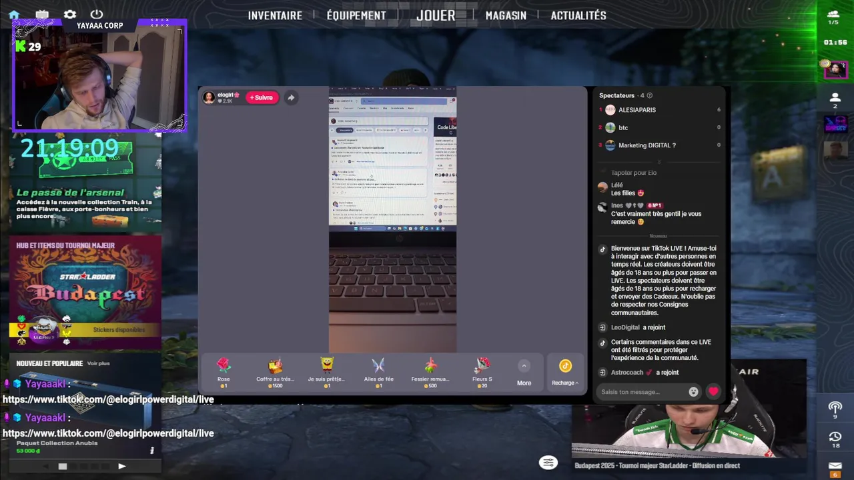Viewport: 854px width, 480px height.
Task: Open elogirl profile avatar
Action: pyautogui.click(x=209, y=97)
